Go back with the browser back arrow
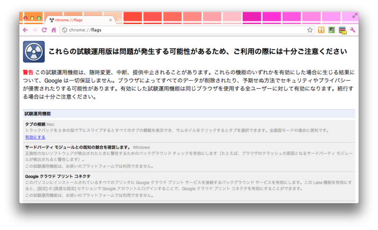Image resolution: width=378 pixels, height=230 pixels. click(26, 30)
